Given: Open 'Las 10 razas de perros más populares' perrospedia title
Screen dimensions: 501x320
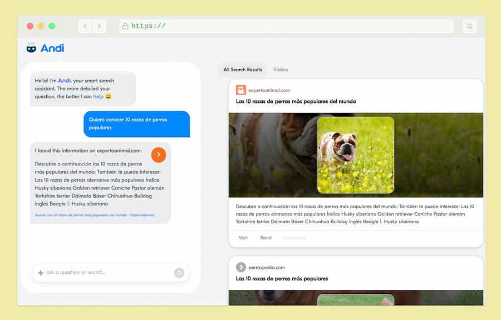Looking at the screenshot, I should tap(282, 278).
